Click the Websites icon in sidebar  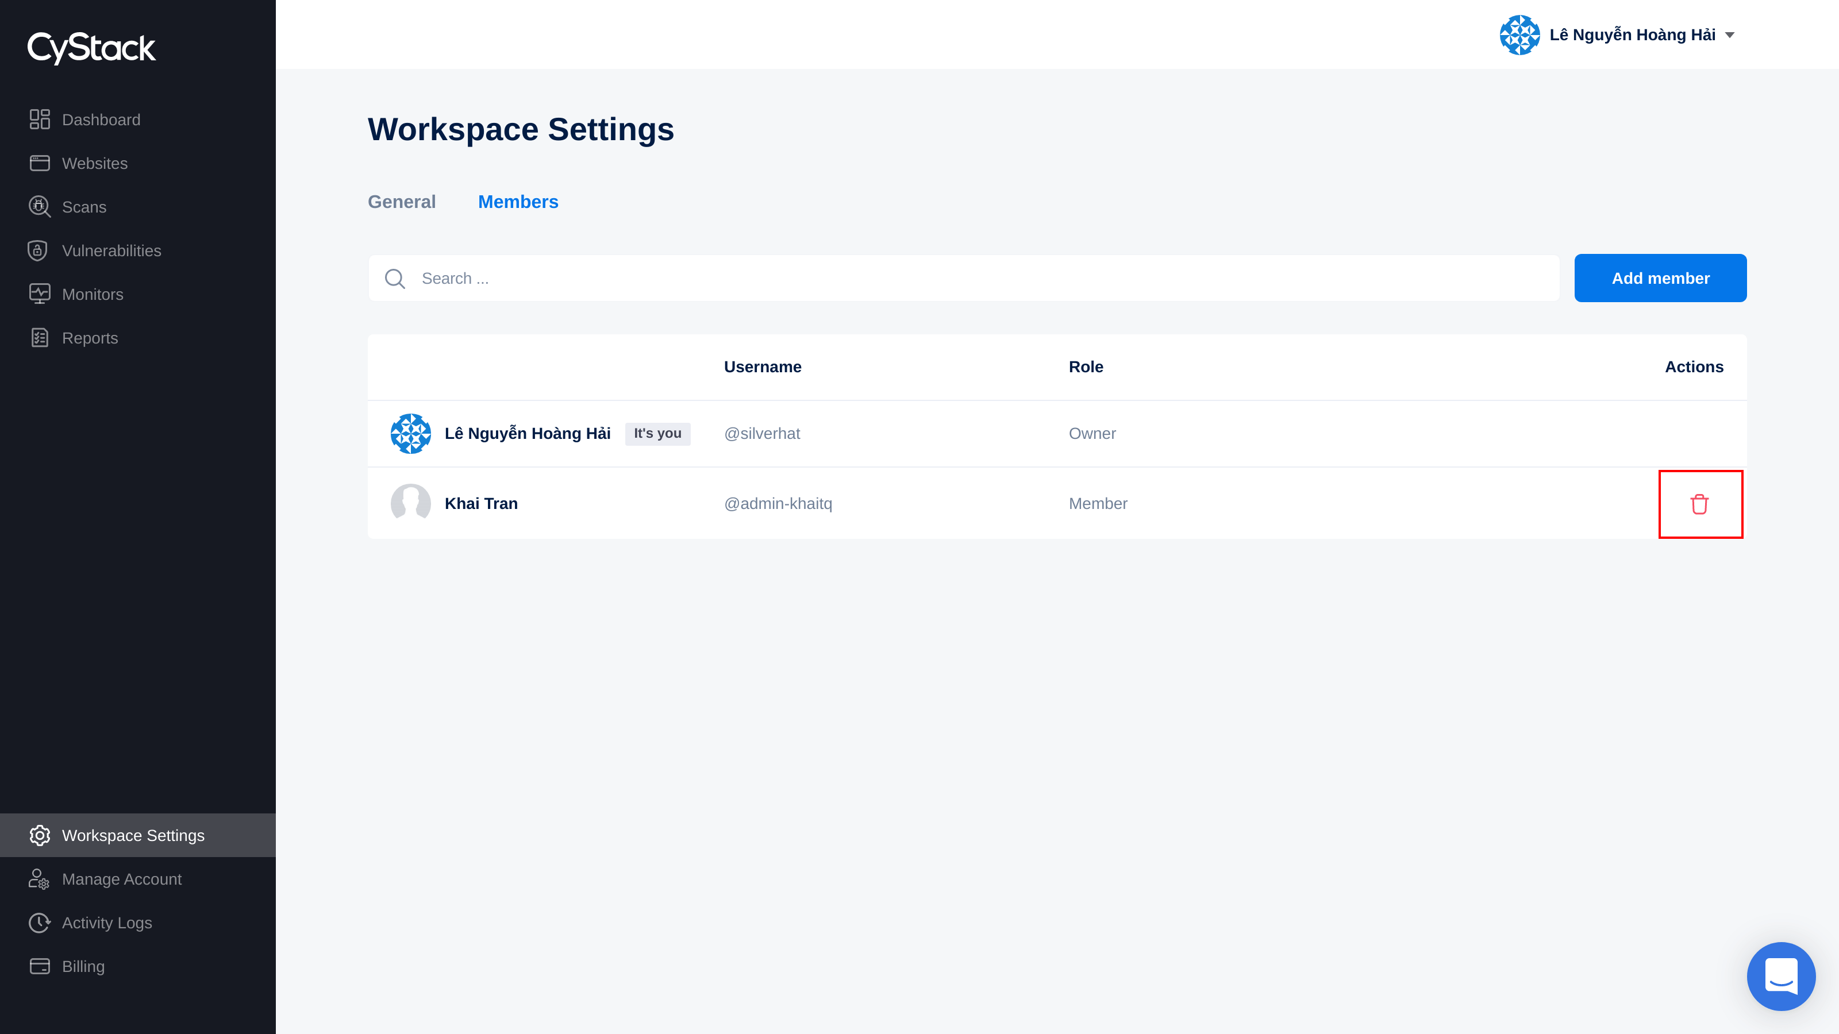pyautogui.click(x=39, y=163)
